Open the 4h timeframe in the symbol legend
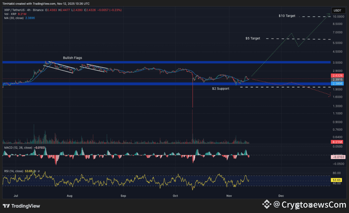 coord(29,10)
